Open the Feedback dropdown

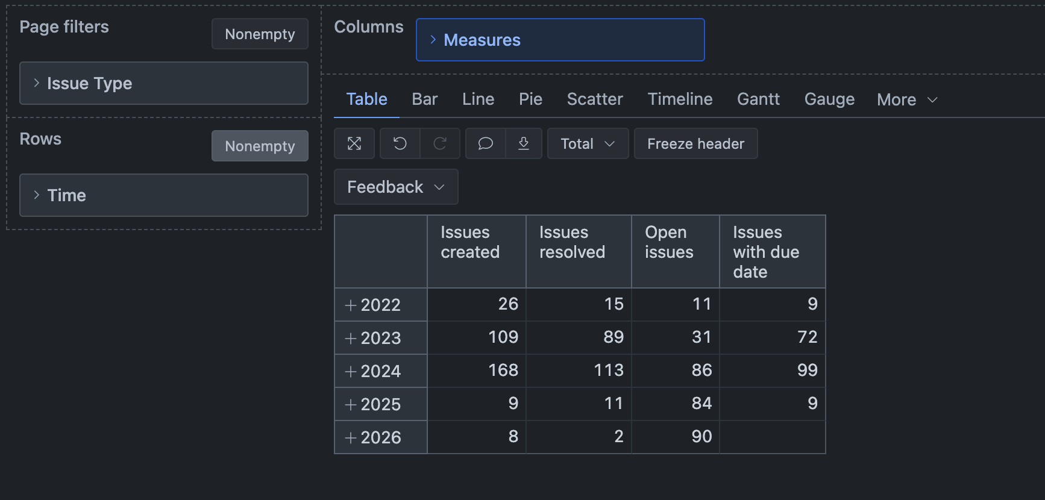click(396, 187)
